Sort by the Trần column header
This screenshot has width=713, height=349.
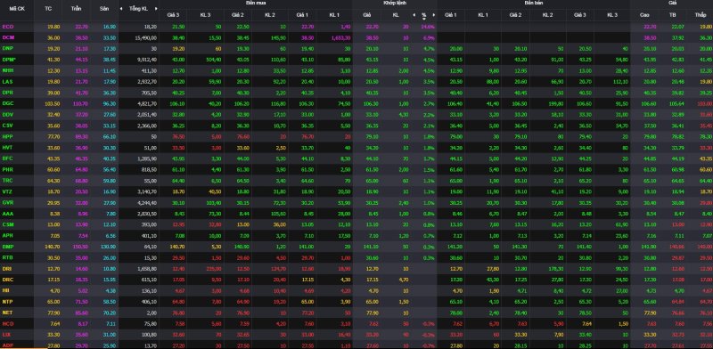(76, 9)
